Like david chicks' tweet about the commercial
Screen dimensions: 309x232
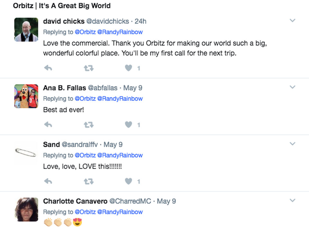128,68
